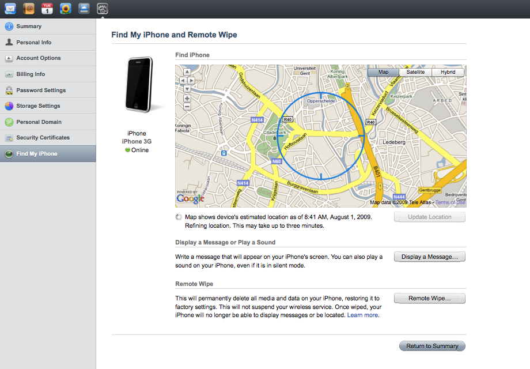Open the Learn more link
The height and width of the screenshot is (369, 530).
[362, 314]
